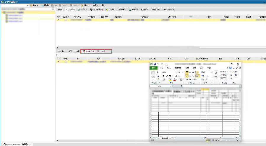Open the red font color swatch in Excel
Image resolution: width=266 pixels, height=146 pixels.
[x=175, y=79]
